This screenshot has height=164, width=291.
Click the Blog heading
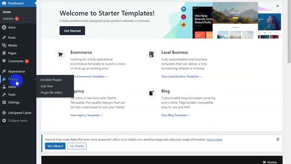coord(166,91)
